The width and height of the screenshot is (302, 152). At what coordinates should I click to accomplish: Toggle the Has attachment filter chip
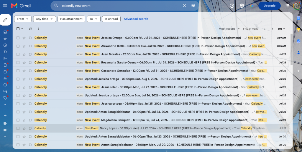point(71,19)
